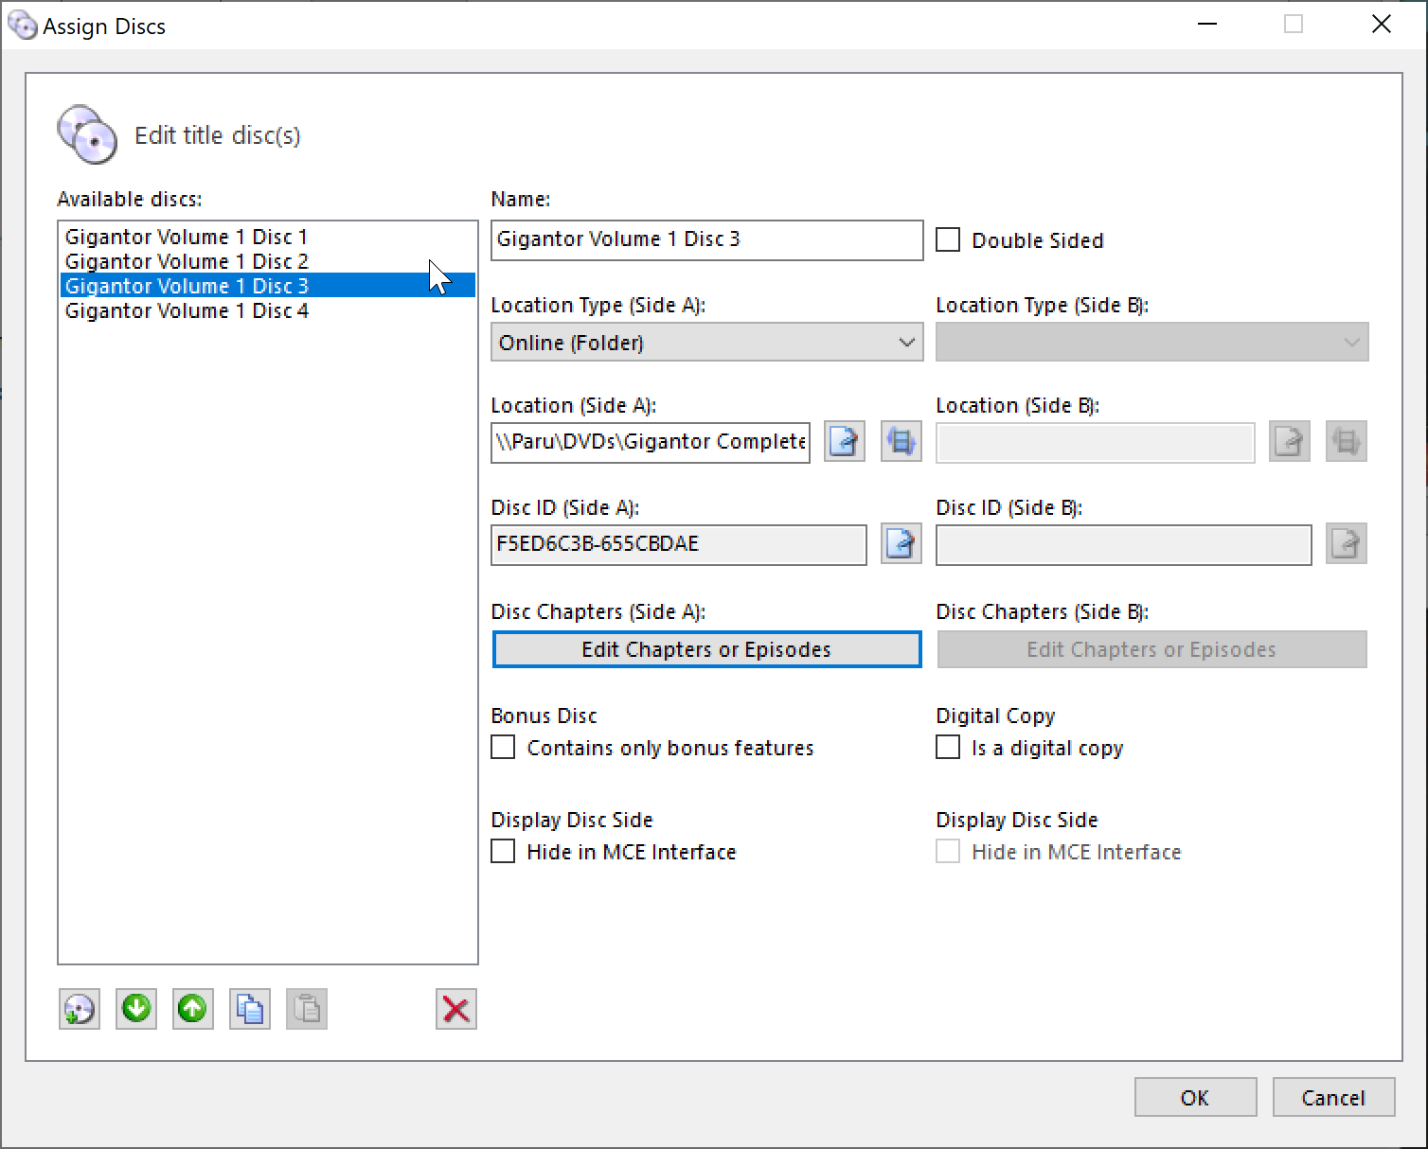The image size is (1428, 1149).
Task: Check Contains only bonus features
Action: click(x=503, y=748)
